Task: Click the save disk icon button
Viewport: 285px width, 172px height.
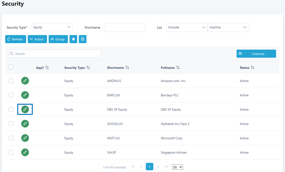Action: [82, 39]
